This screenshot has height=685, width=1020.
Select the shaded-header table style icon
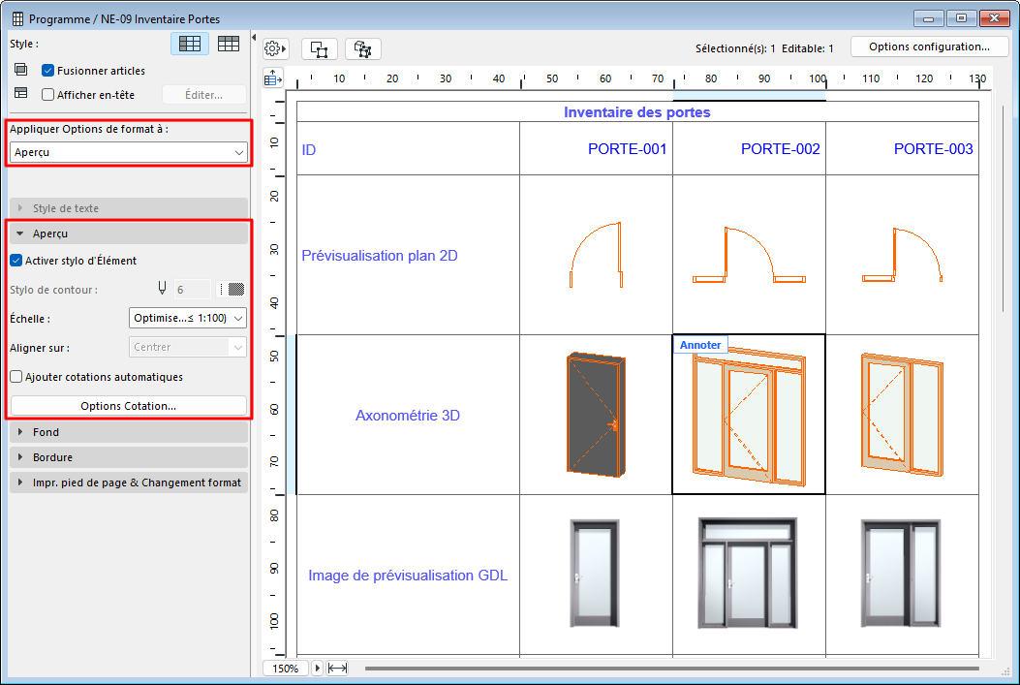click(190, 44)
